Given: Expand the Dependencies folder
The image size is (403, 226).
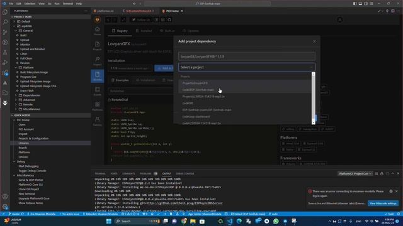Looking at the screenshot, I should click(16, 95).
